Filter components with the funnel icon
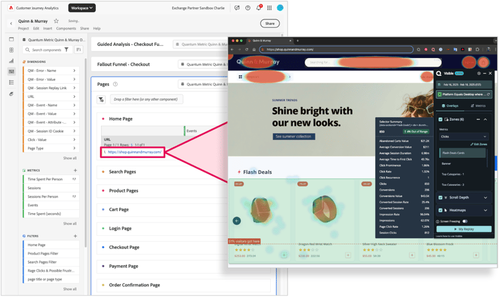This screenshot has height=297, width=499. [67, 50]
